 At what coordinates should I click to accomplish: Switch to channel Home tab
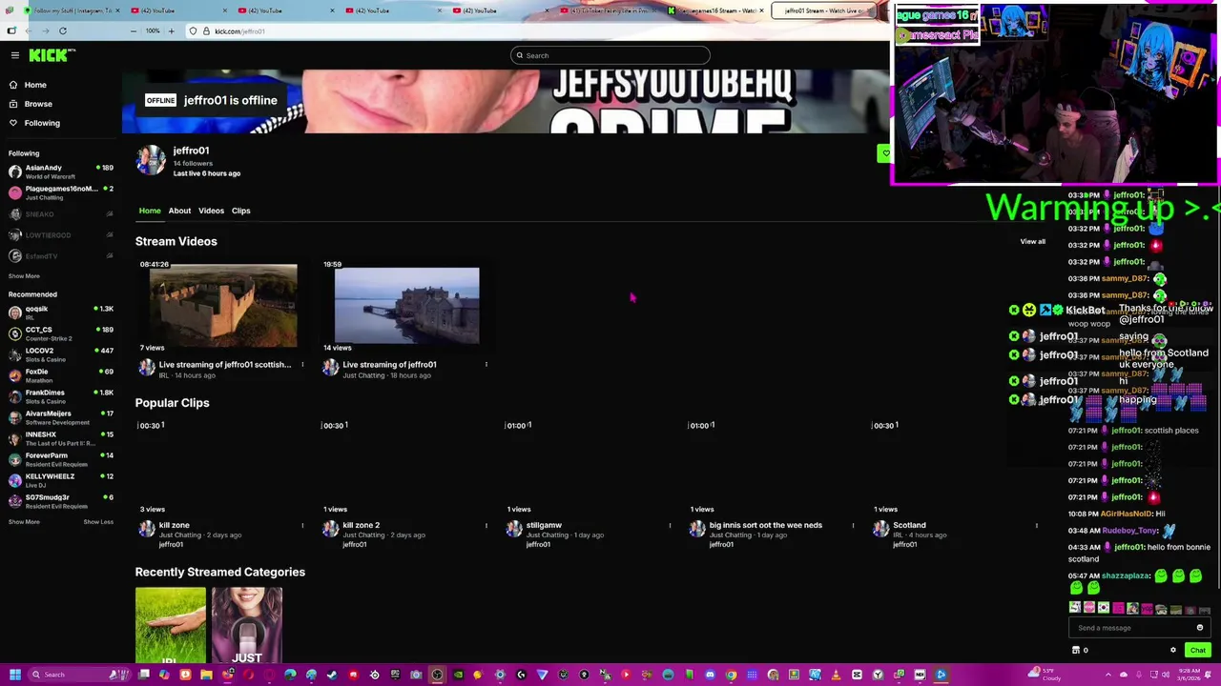point(150,211)
